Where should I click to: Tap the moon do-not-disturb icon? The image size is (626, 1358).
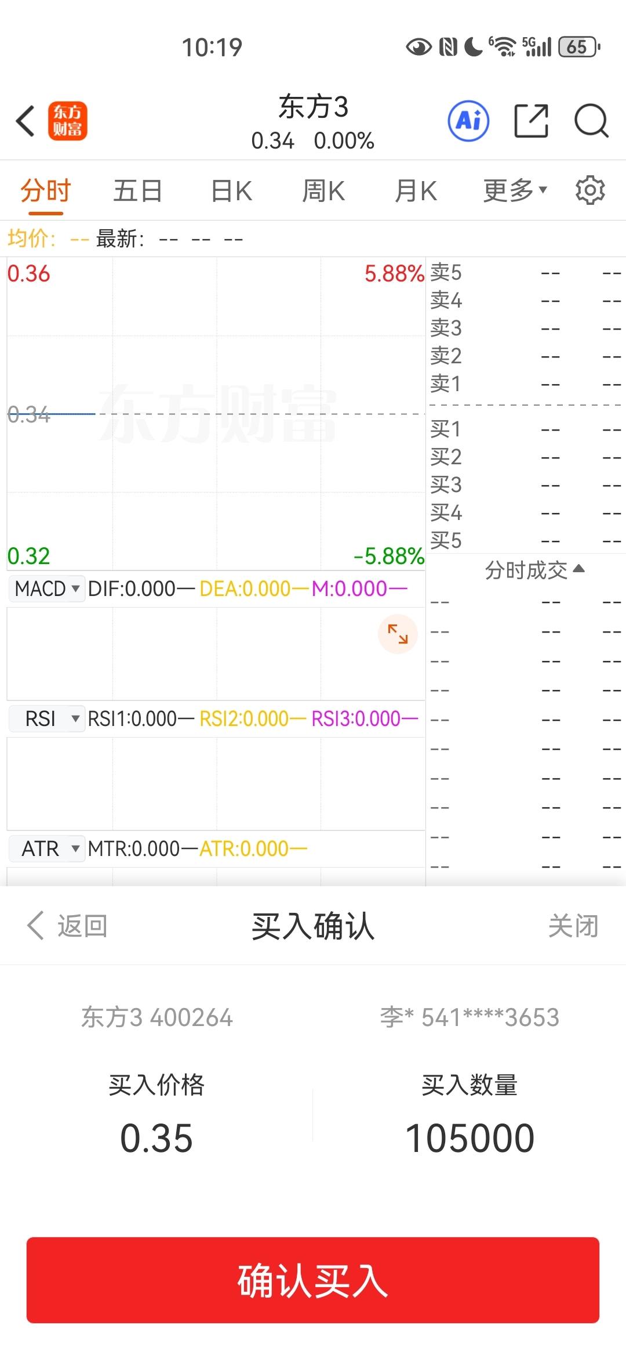pos(474,47)
